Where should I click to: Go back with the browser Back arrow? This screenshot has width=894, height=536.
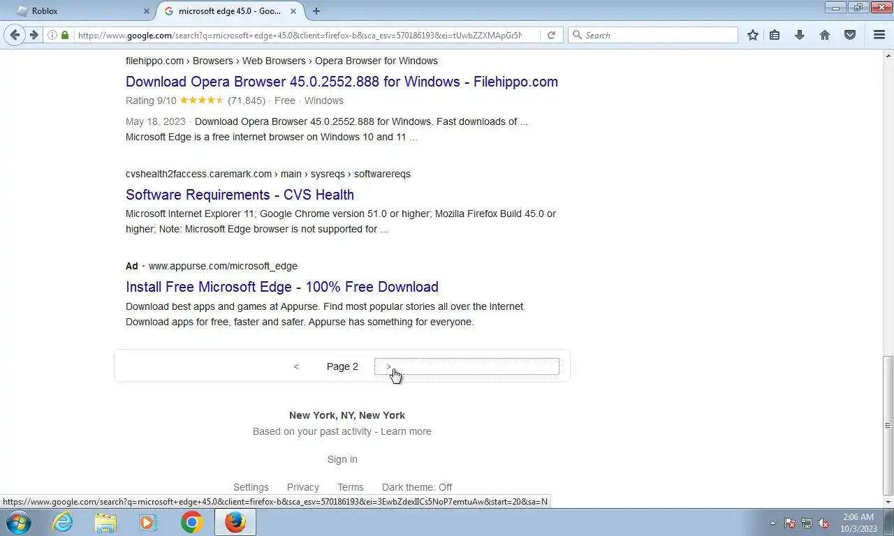(x=15, y=35)
